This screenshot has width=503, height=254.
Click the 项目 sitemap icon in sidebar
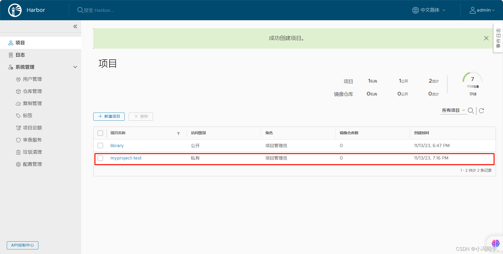coord(11,43)
